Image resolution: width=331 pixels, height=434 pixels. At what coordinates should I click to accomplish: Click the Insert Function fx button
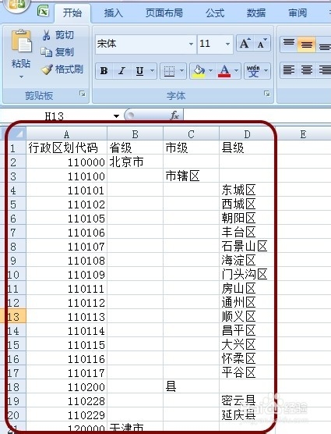coord(174,116)
